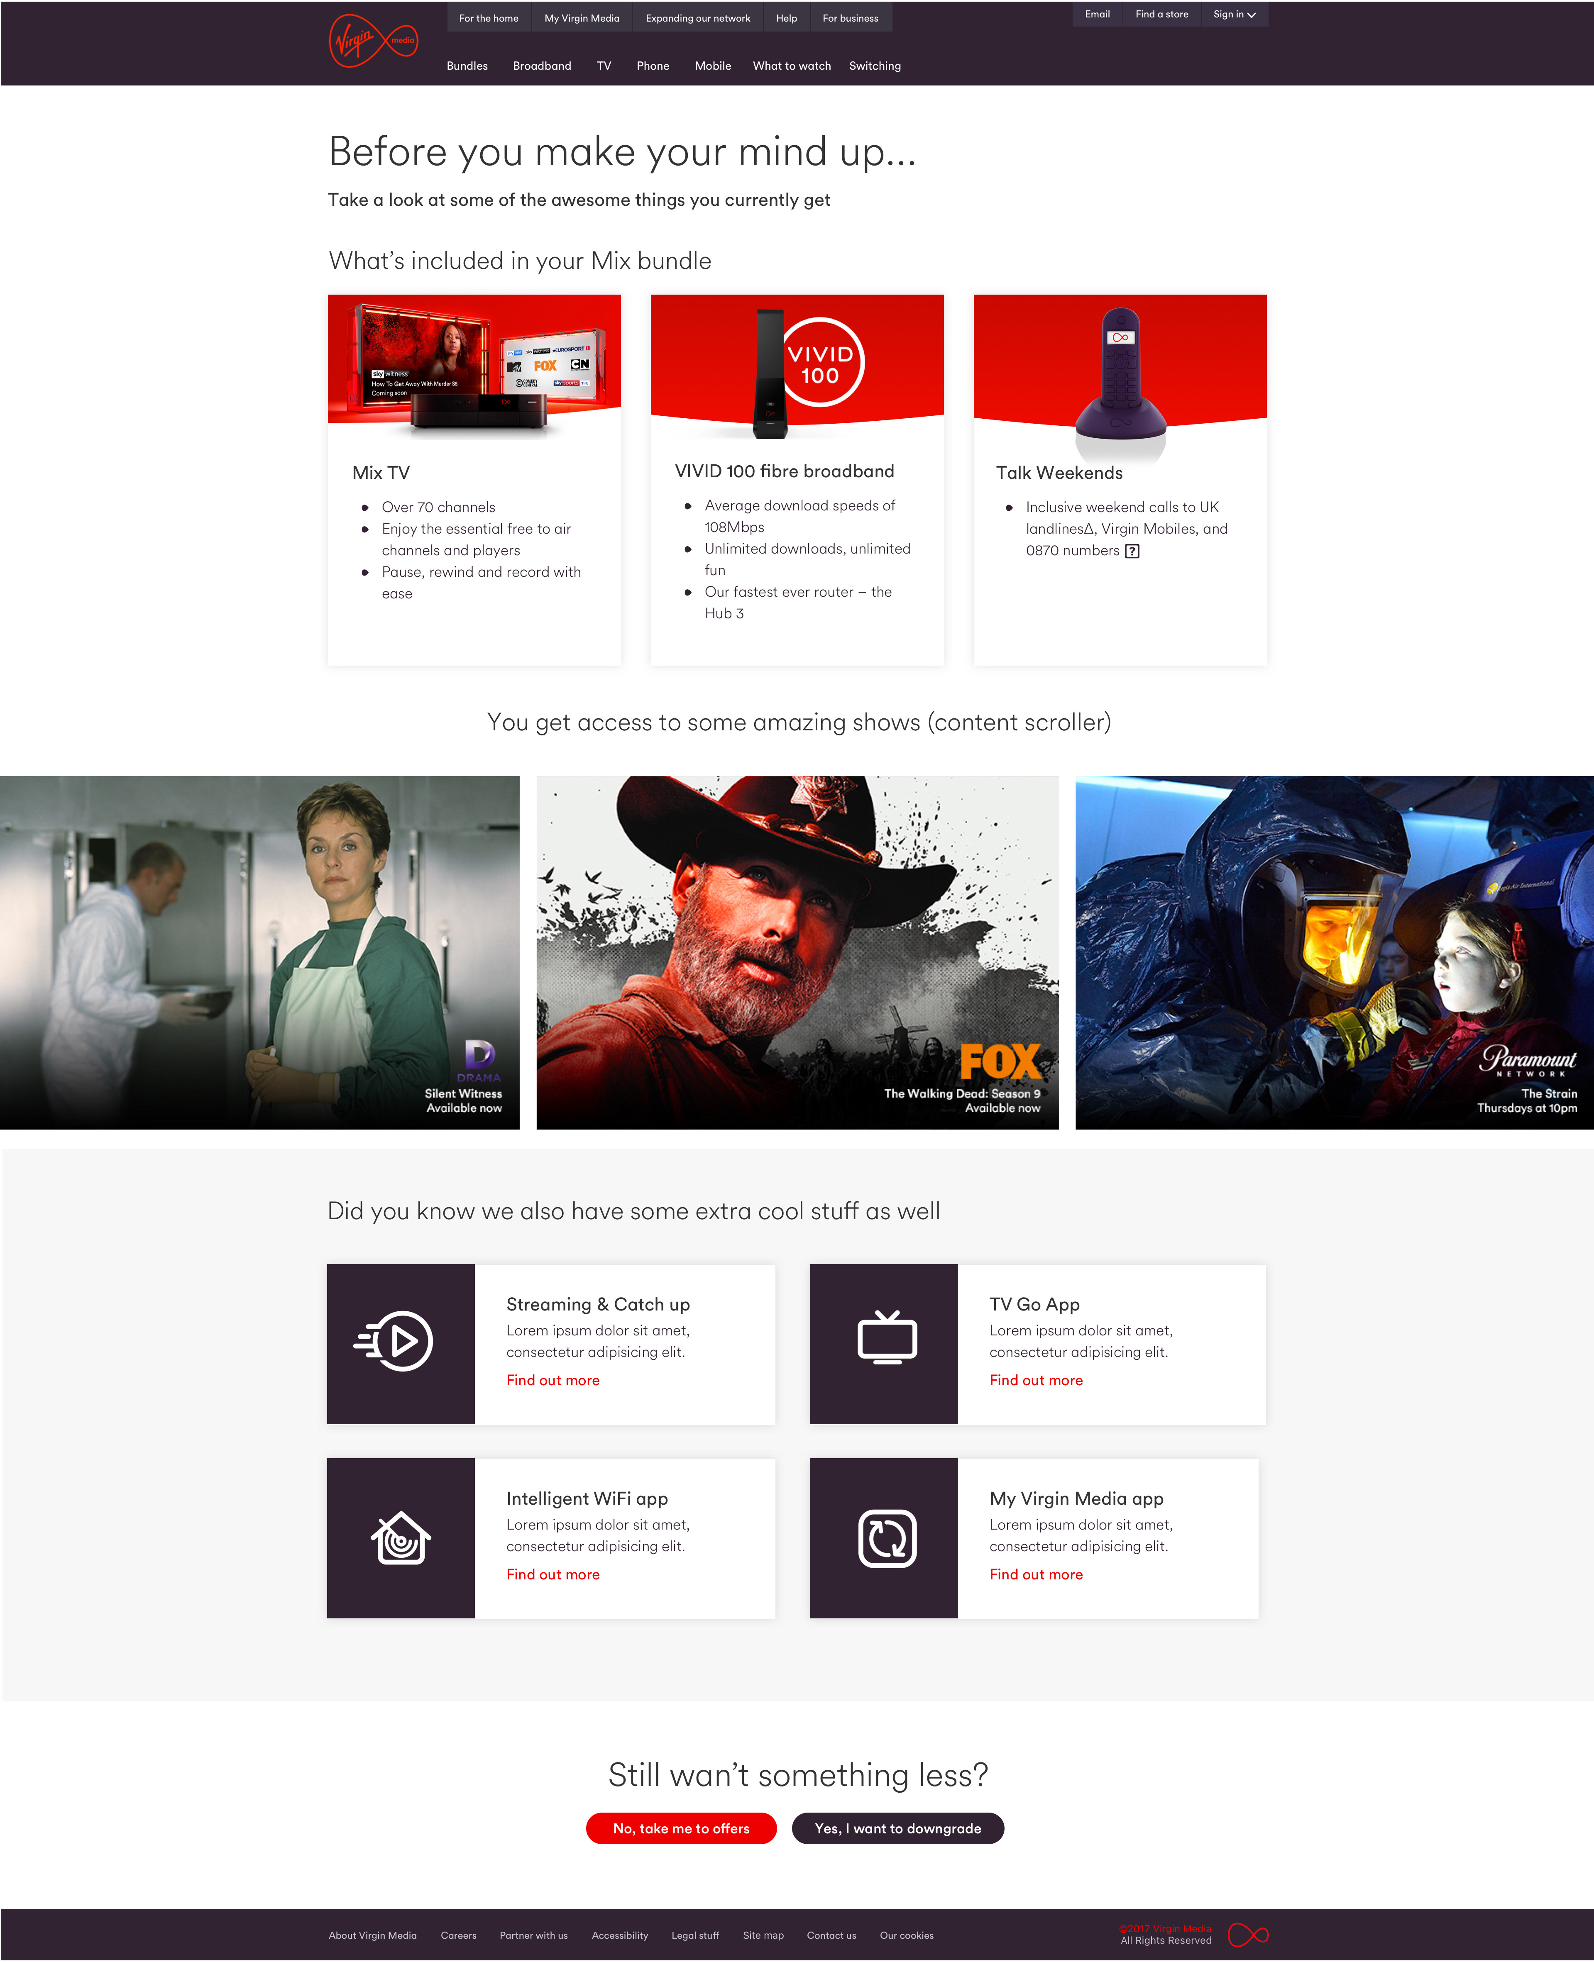
Task: Find out more about My Virgin Media app
Action: [x=1036, y=1574]
